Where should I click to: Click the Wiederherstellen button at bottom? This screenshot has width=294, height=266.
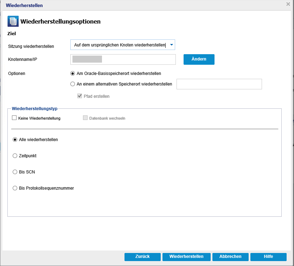(186, 257)
